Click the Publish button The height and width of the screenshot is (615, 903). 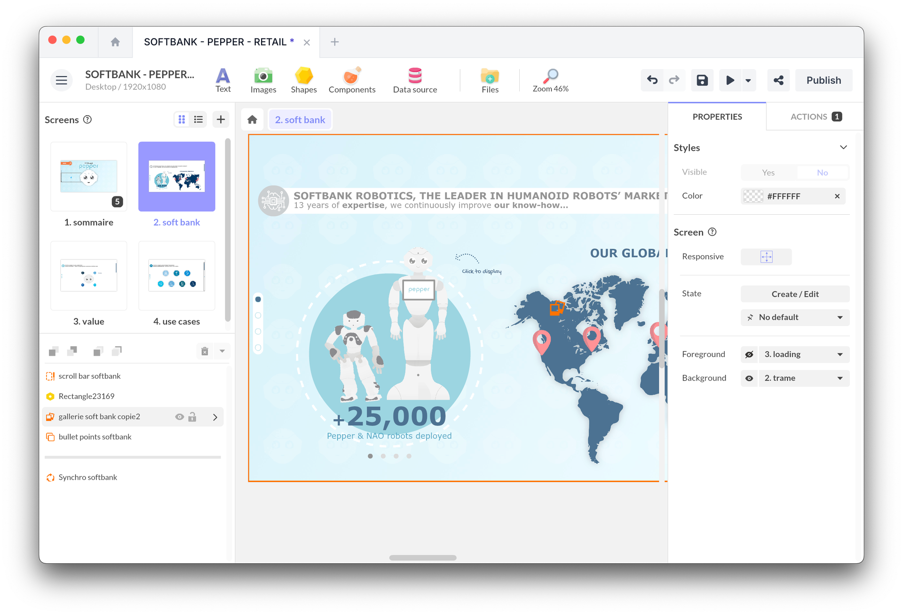pos(824,80)
